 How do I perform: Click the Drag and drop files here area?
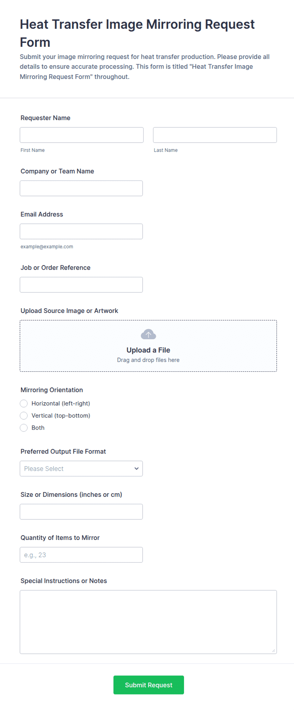[148, 360]
